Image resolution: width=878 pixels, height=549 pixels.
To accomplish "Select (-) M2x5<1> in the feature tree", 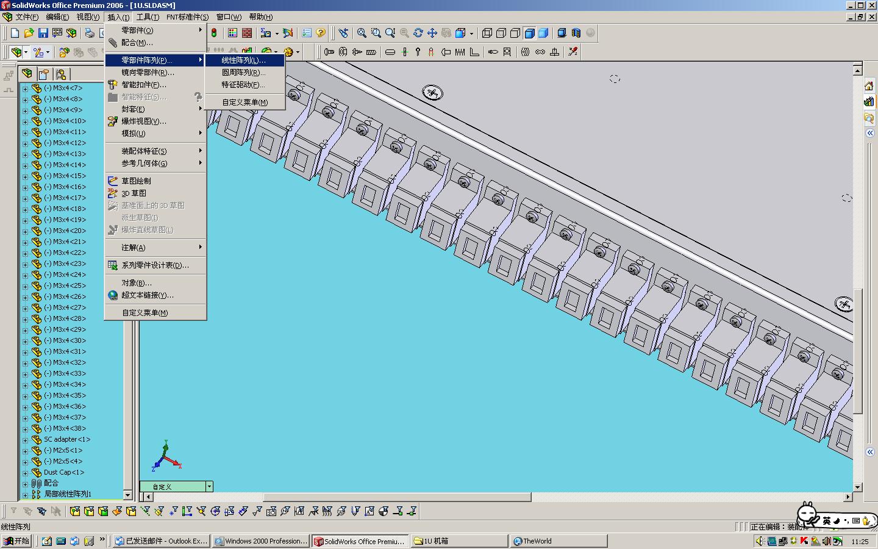I will (x=63, y=450).
